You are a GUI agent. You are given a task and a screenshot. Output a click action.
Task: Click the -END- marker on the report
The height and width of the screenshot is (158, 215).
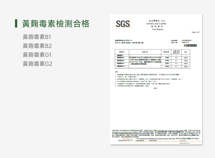pos(155,88)
